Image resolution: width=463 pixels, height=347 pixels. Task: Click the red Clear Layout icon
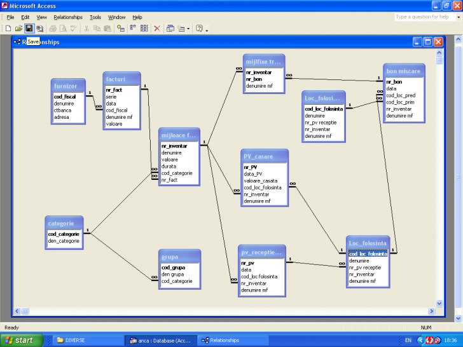pos(157,29)
